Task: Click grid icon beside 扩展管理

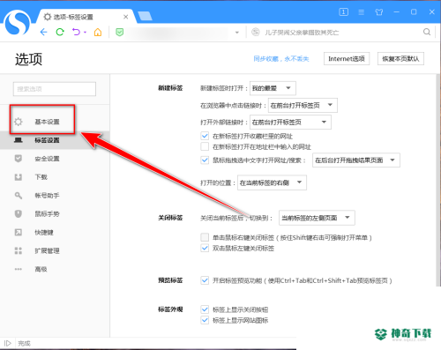Action: (x=19, y=250)
